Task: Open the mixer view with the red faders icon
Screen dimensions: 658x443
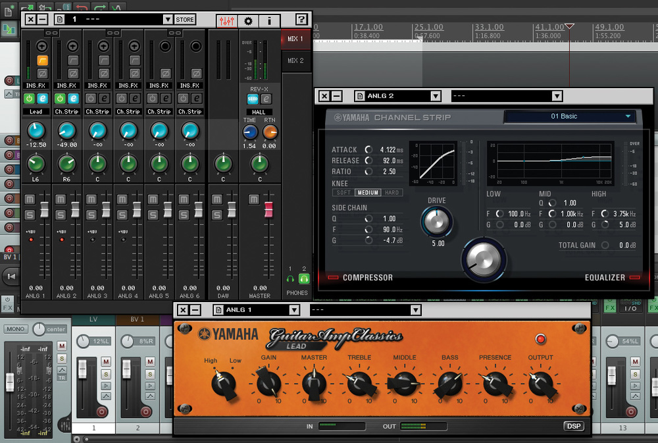Action: [226, 20]
